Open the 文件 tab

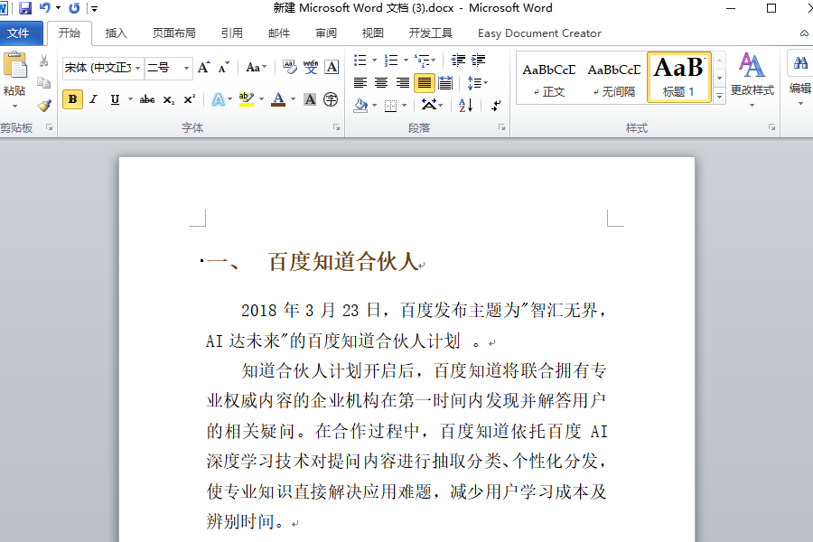click(x=19, y=33)
